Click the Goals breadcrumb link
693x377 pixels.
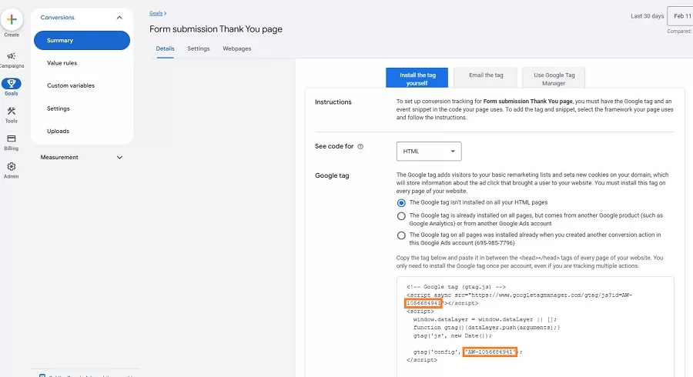click(156, 13)
